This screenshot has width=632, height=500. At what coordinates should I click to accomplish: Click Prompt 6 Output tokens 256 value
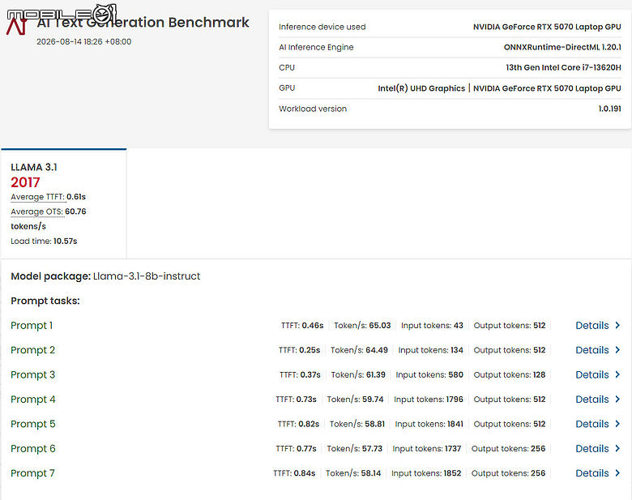[538, 448]
